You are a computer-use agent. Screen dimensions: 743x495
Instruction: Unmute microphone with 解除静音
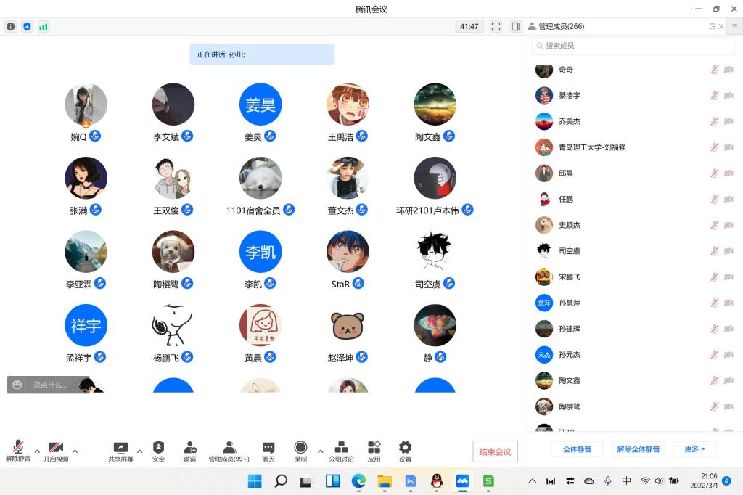17,448
